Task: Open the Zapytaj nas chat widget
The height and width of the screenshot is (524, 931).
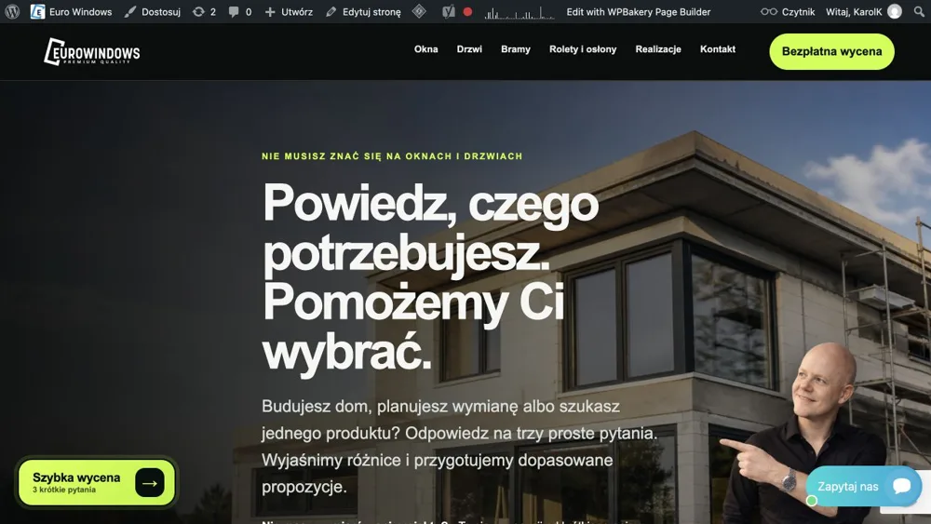Action: 863,486
